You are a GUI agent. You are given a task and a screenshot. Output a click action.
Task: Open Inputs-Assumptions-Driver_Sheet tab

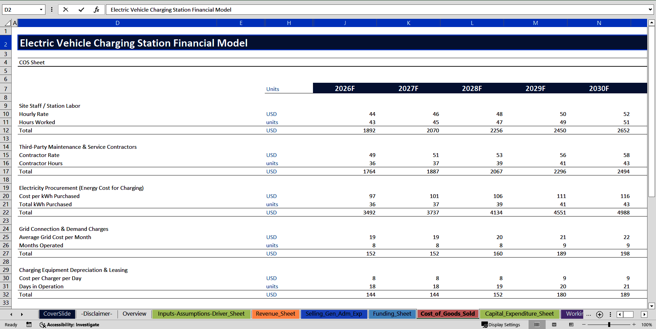[201, 314]
